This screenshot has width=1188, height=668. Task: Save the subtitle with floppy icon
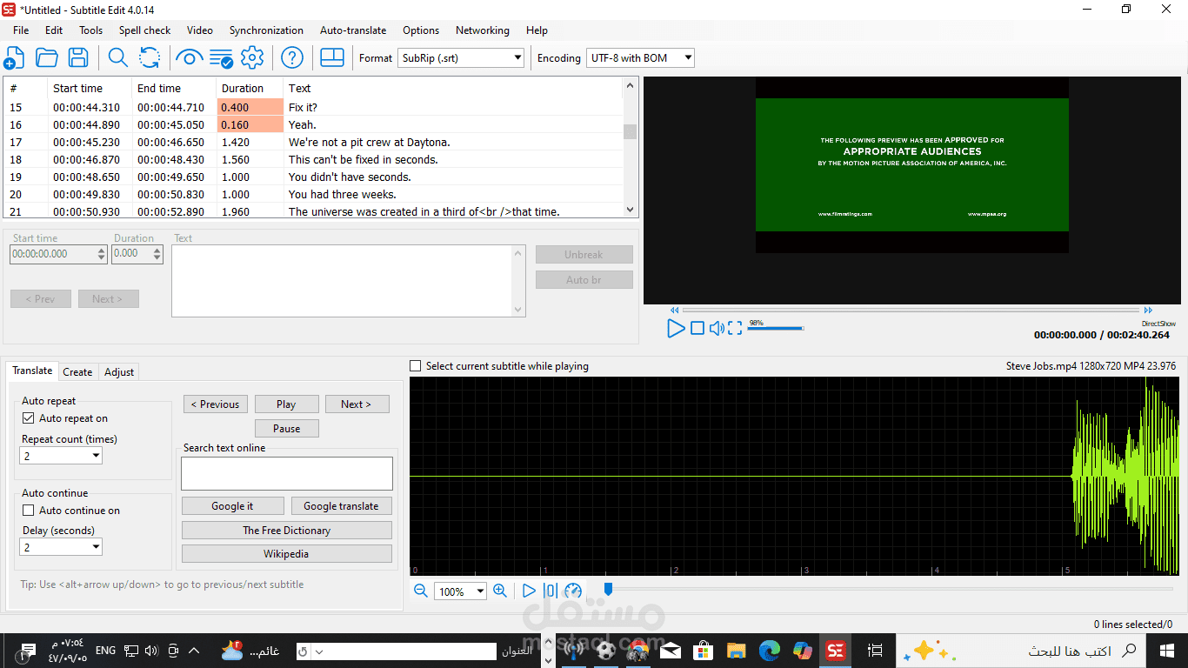pos(78,58)
